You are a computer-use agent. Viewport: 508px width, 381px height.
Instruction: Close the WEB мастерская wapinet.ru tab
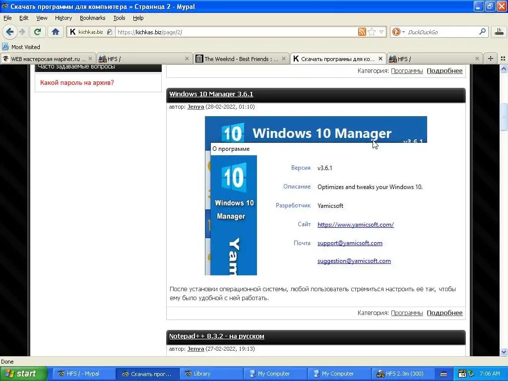[90, 59]
